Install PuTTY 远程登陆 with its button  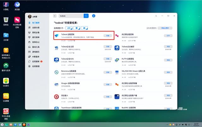point(168,60)
